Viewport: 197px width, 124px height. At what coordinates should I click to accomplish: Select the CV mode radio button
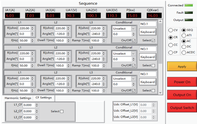pos(171,30)
